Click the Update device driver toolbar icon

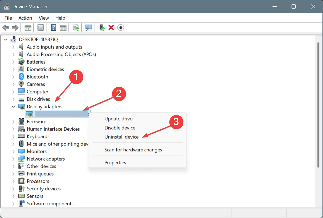click(x=76, y=28)
